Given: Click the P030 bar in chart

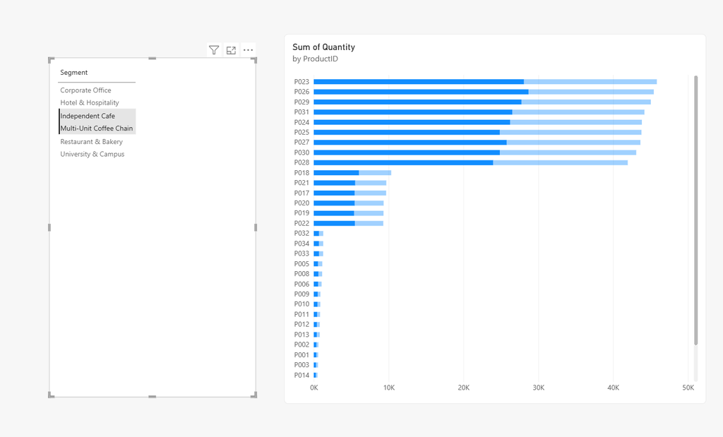Looking at the screenshot, I should pyautogui.click(x=475, y=152).
